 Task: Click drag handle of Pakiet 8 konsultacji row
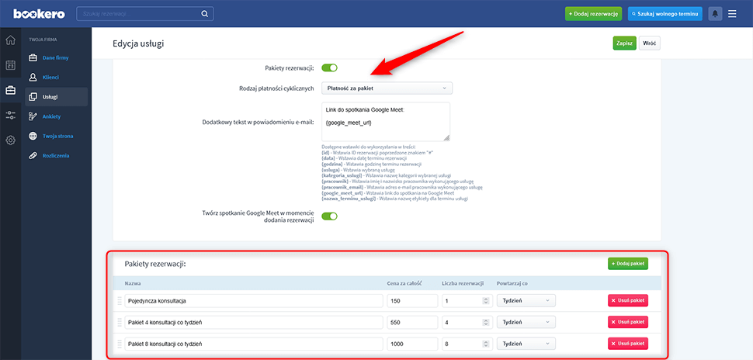(120, 344)
